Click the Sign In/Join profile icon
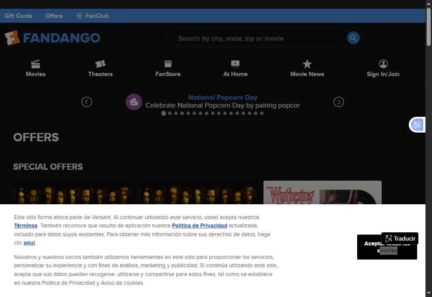This screenshot has width=432, height=297. click(x=383, y=64)
